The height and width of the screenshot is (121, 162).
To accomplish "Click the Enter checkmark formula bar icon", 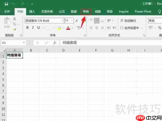I will pyautogui.click(x=46, y=43).
